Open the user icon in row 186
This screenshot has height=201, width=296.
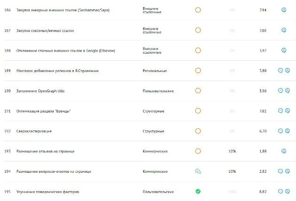pyautogui.click(x=284, y=10)
